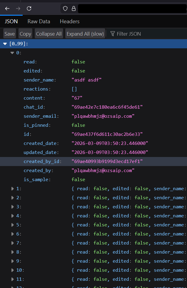The image size is (187, 288).
Task: Expand array item 4
Action: (x=12, y=216)
